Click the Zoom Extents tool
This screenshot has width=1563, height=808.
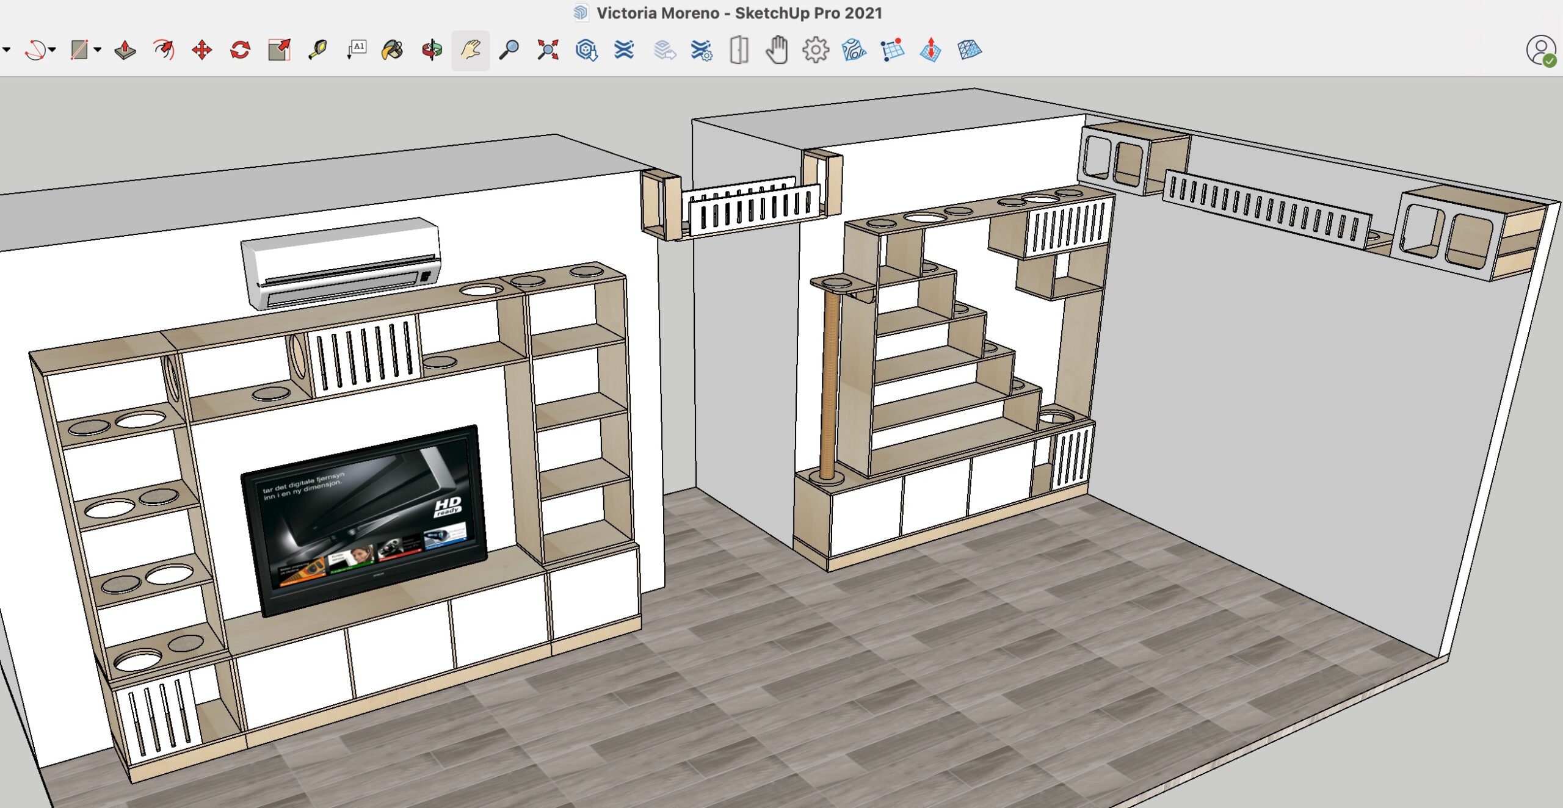click(548, 50)
